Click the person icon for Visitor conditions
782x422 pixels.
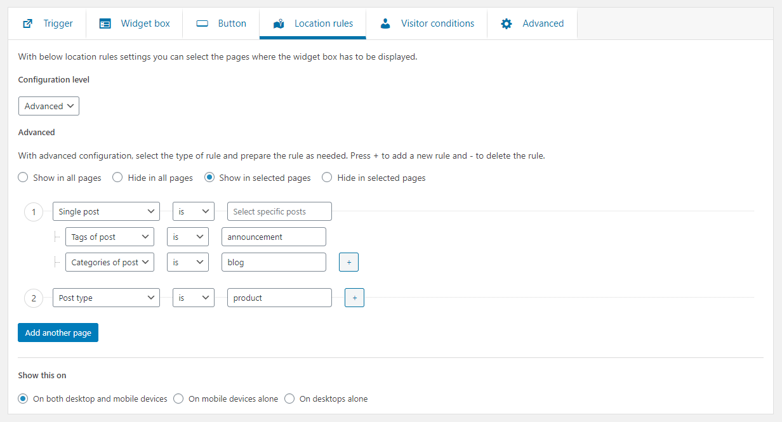385,23
